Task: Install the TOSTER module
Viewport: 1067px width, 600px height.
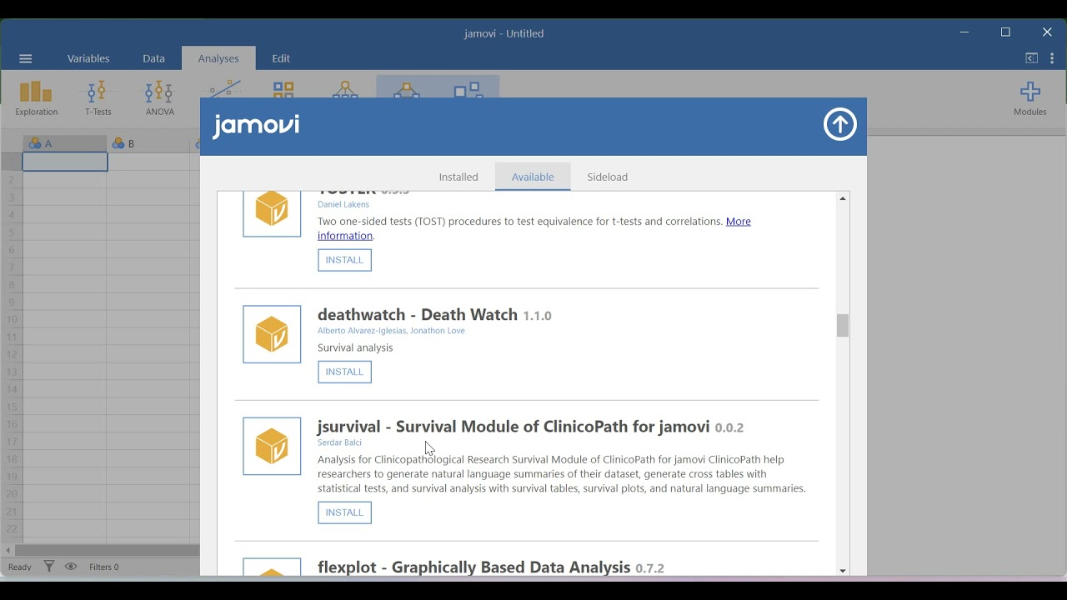Action: point(344,260)
